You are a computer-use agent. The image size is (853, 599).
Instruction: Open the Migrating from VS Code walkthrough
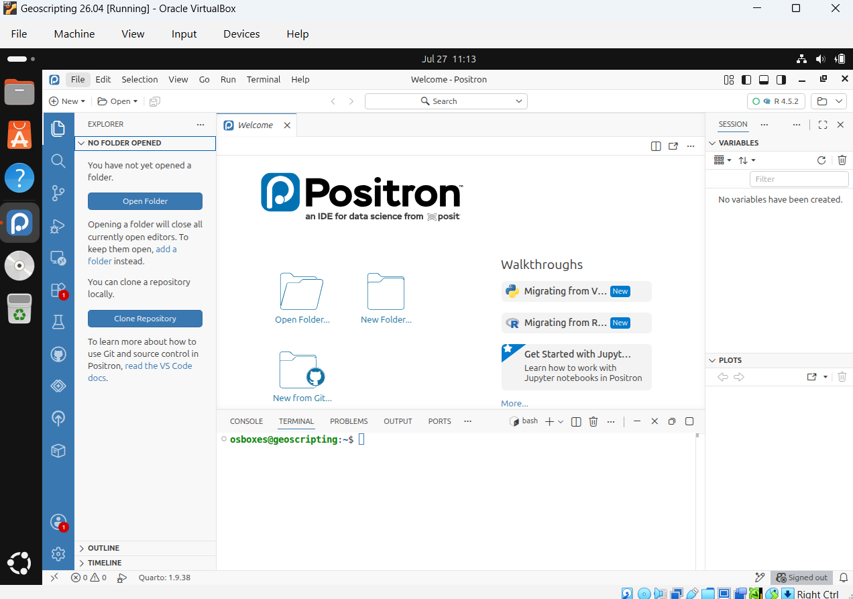[577, 291]
